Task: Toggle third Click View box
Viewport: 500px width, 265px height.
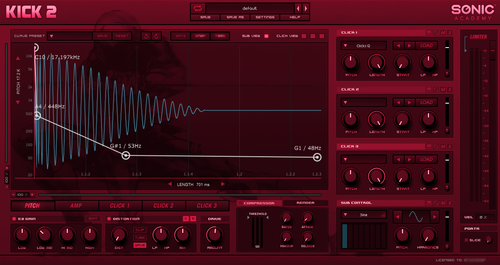Action: point(322,36)
